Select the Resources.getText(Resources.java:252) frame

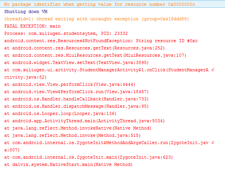[84, 48]
